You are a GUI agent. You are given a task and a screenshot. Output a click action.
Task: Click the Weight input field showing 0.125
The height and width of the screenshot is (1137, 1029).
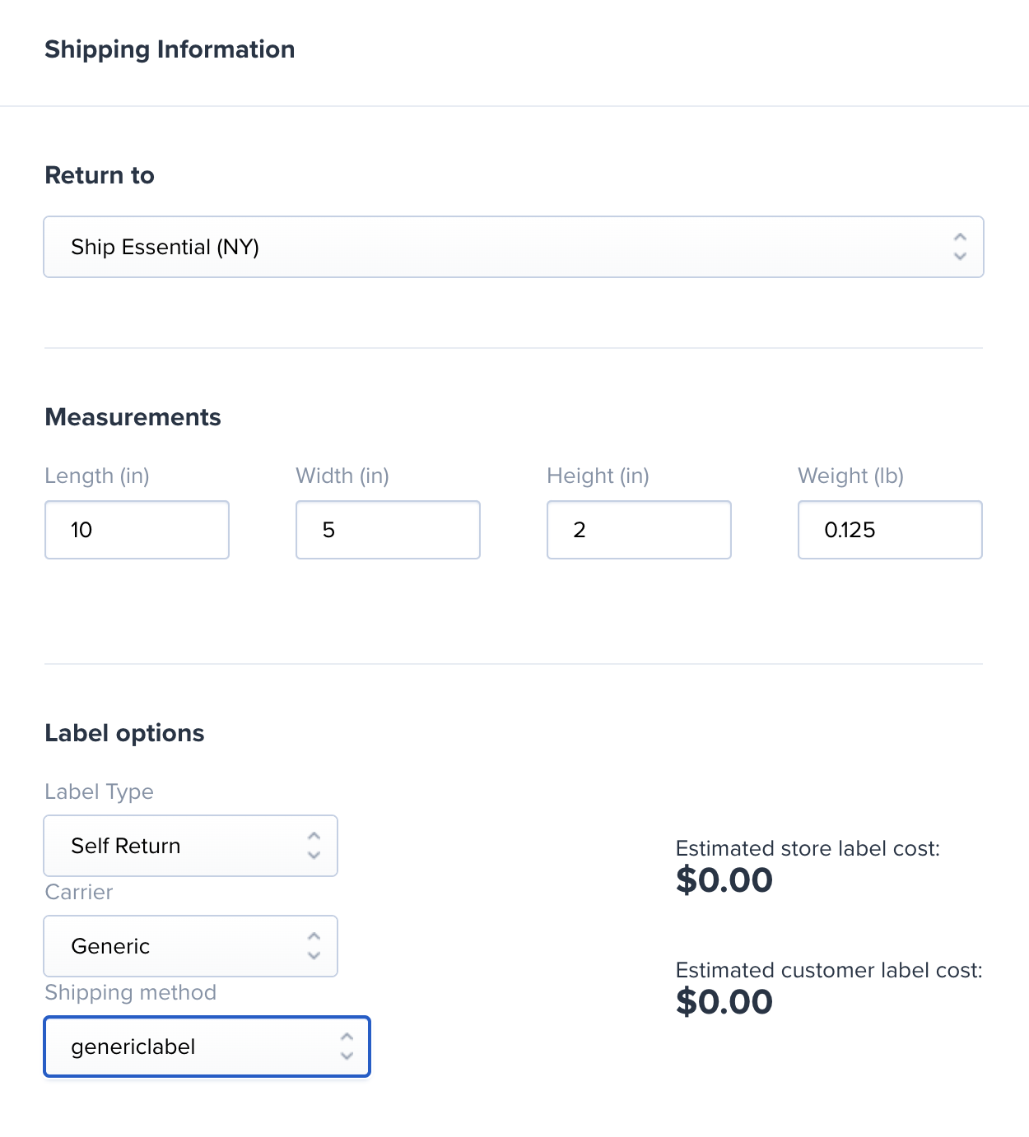tap(890, 530)
